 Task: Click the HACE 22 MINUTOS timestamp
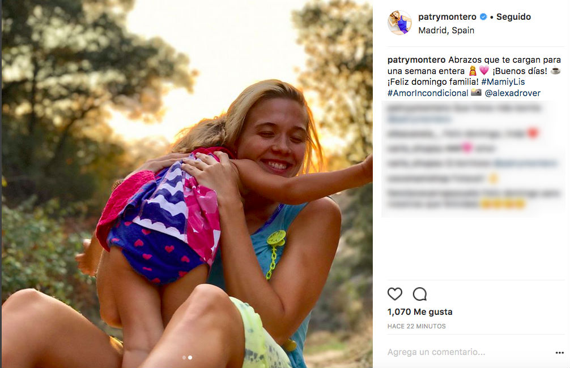coord(416,326)
